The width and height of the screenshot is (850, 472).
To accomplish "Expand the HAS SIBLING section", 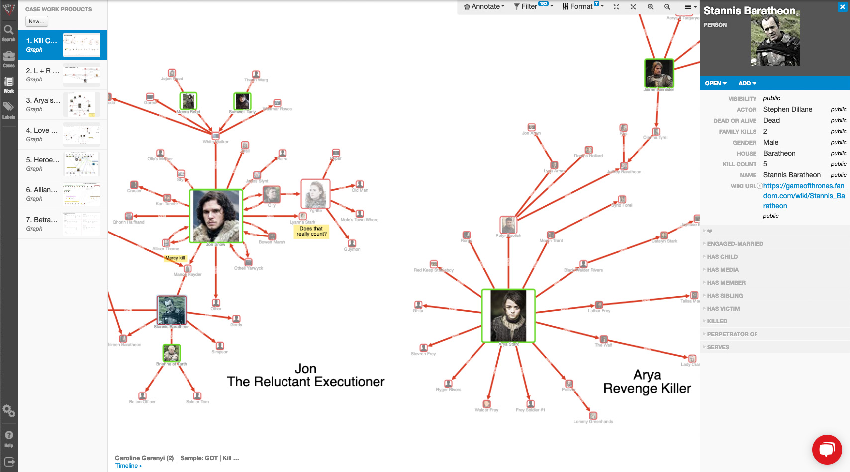I will 775,296.
